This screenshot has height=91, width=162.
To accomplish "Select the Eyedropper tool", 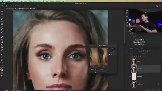I will (x=2, y=27).
